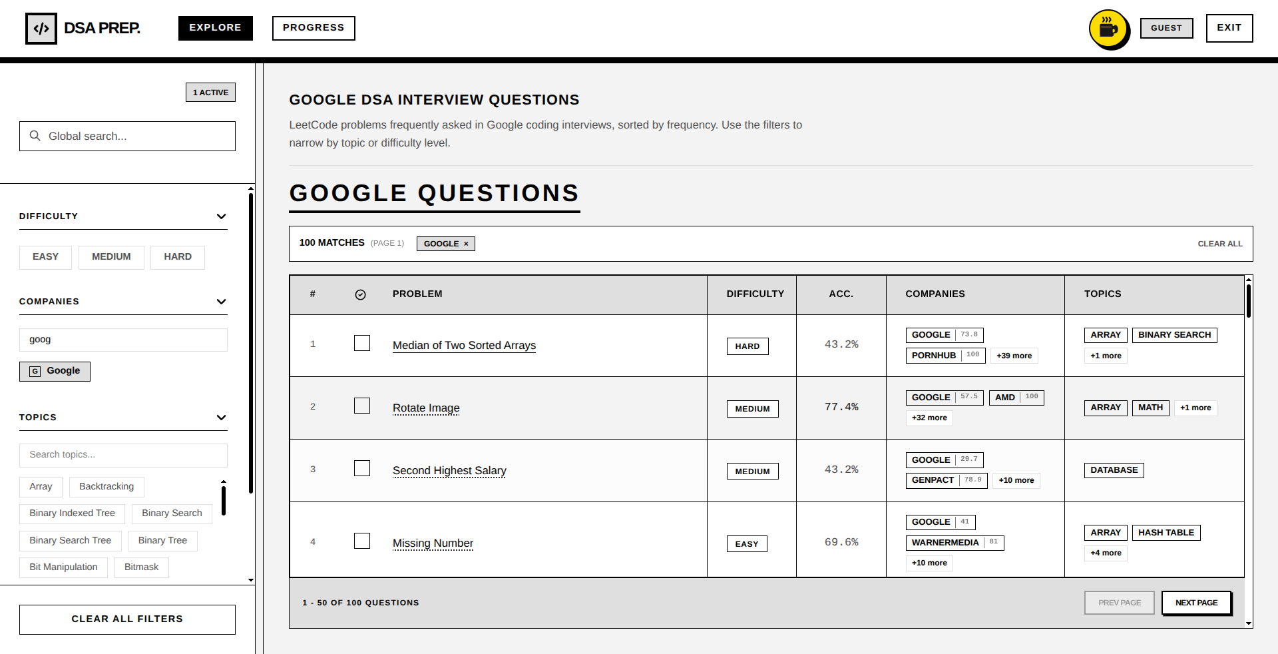The width and height of the screenshot is (1278, 654).
Task: Check the Median of Two Sorted Arrays checkbox
Action: click(362, 343)
